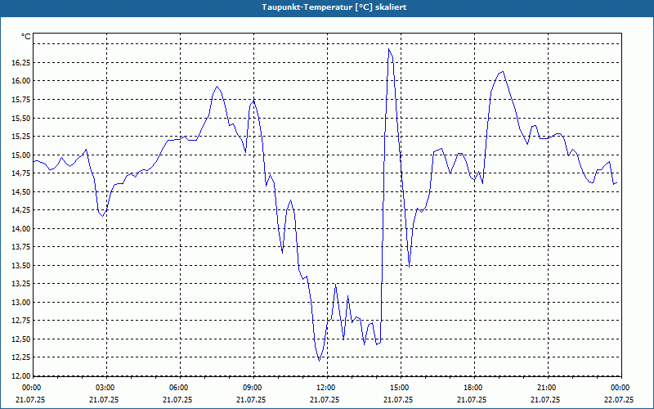Pick the "13,00" y-axis value
This screenshot has width=654, height=409.
tap(20, 302)
